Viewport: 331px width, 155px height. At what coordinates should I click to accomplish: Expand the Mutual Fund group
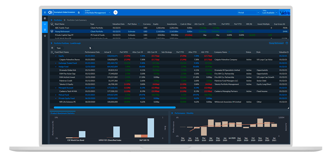point(56,95)
